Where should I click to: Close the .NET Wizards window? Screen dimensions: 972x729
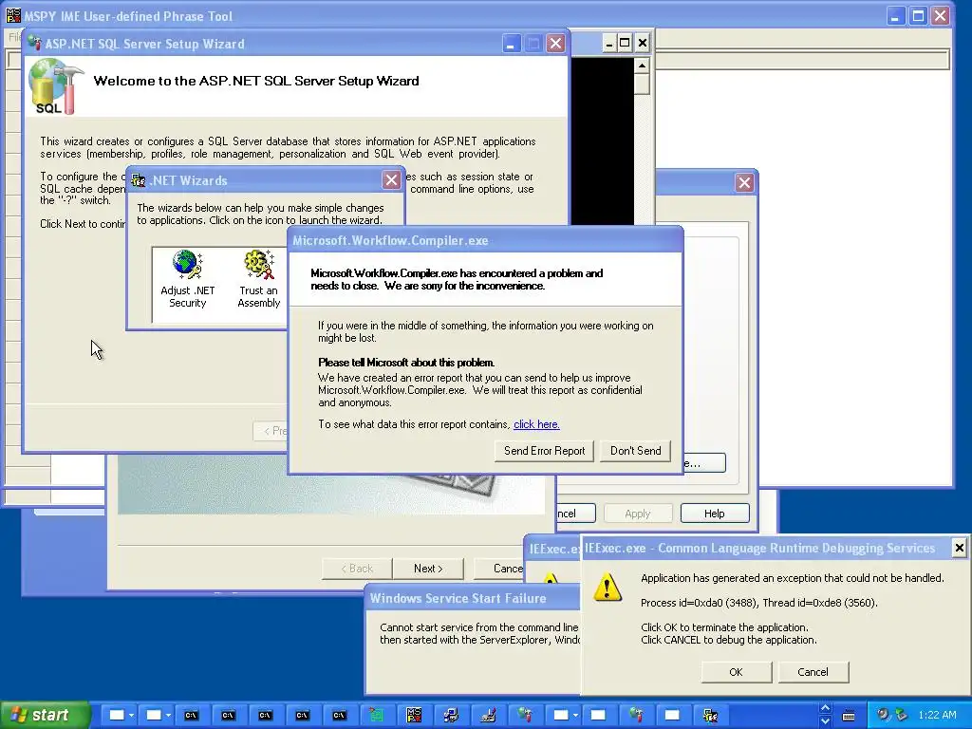(391, 180)
